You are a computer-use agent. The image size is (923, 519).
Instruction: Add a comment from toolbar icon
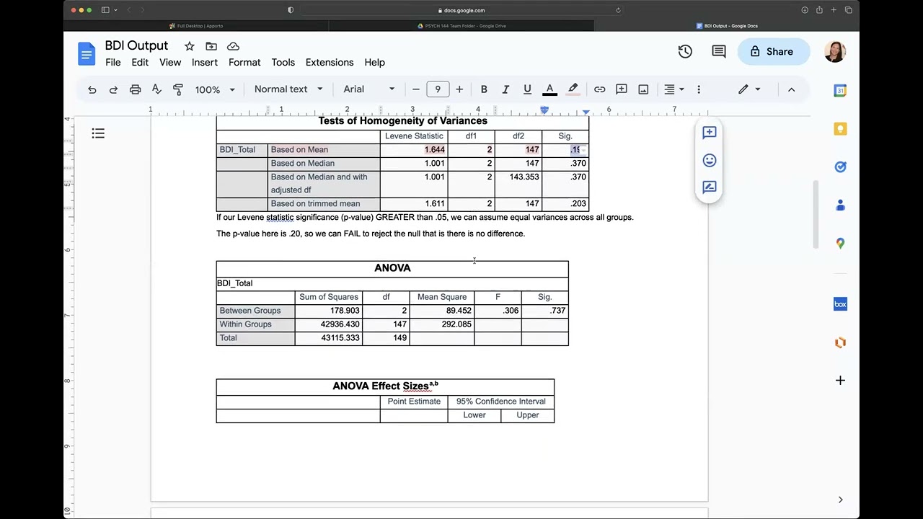tap(622, 89)
